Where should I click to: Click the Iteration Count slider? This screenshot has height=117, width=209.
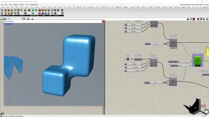pos(179,62)
